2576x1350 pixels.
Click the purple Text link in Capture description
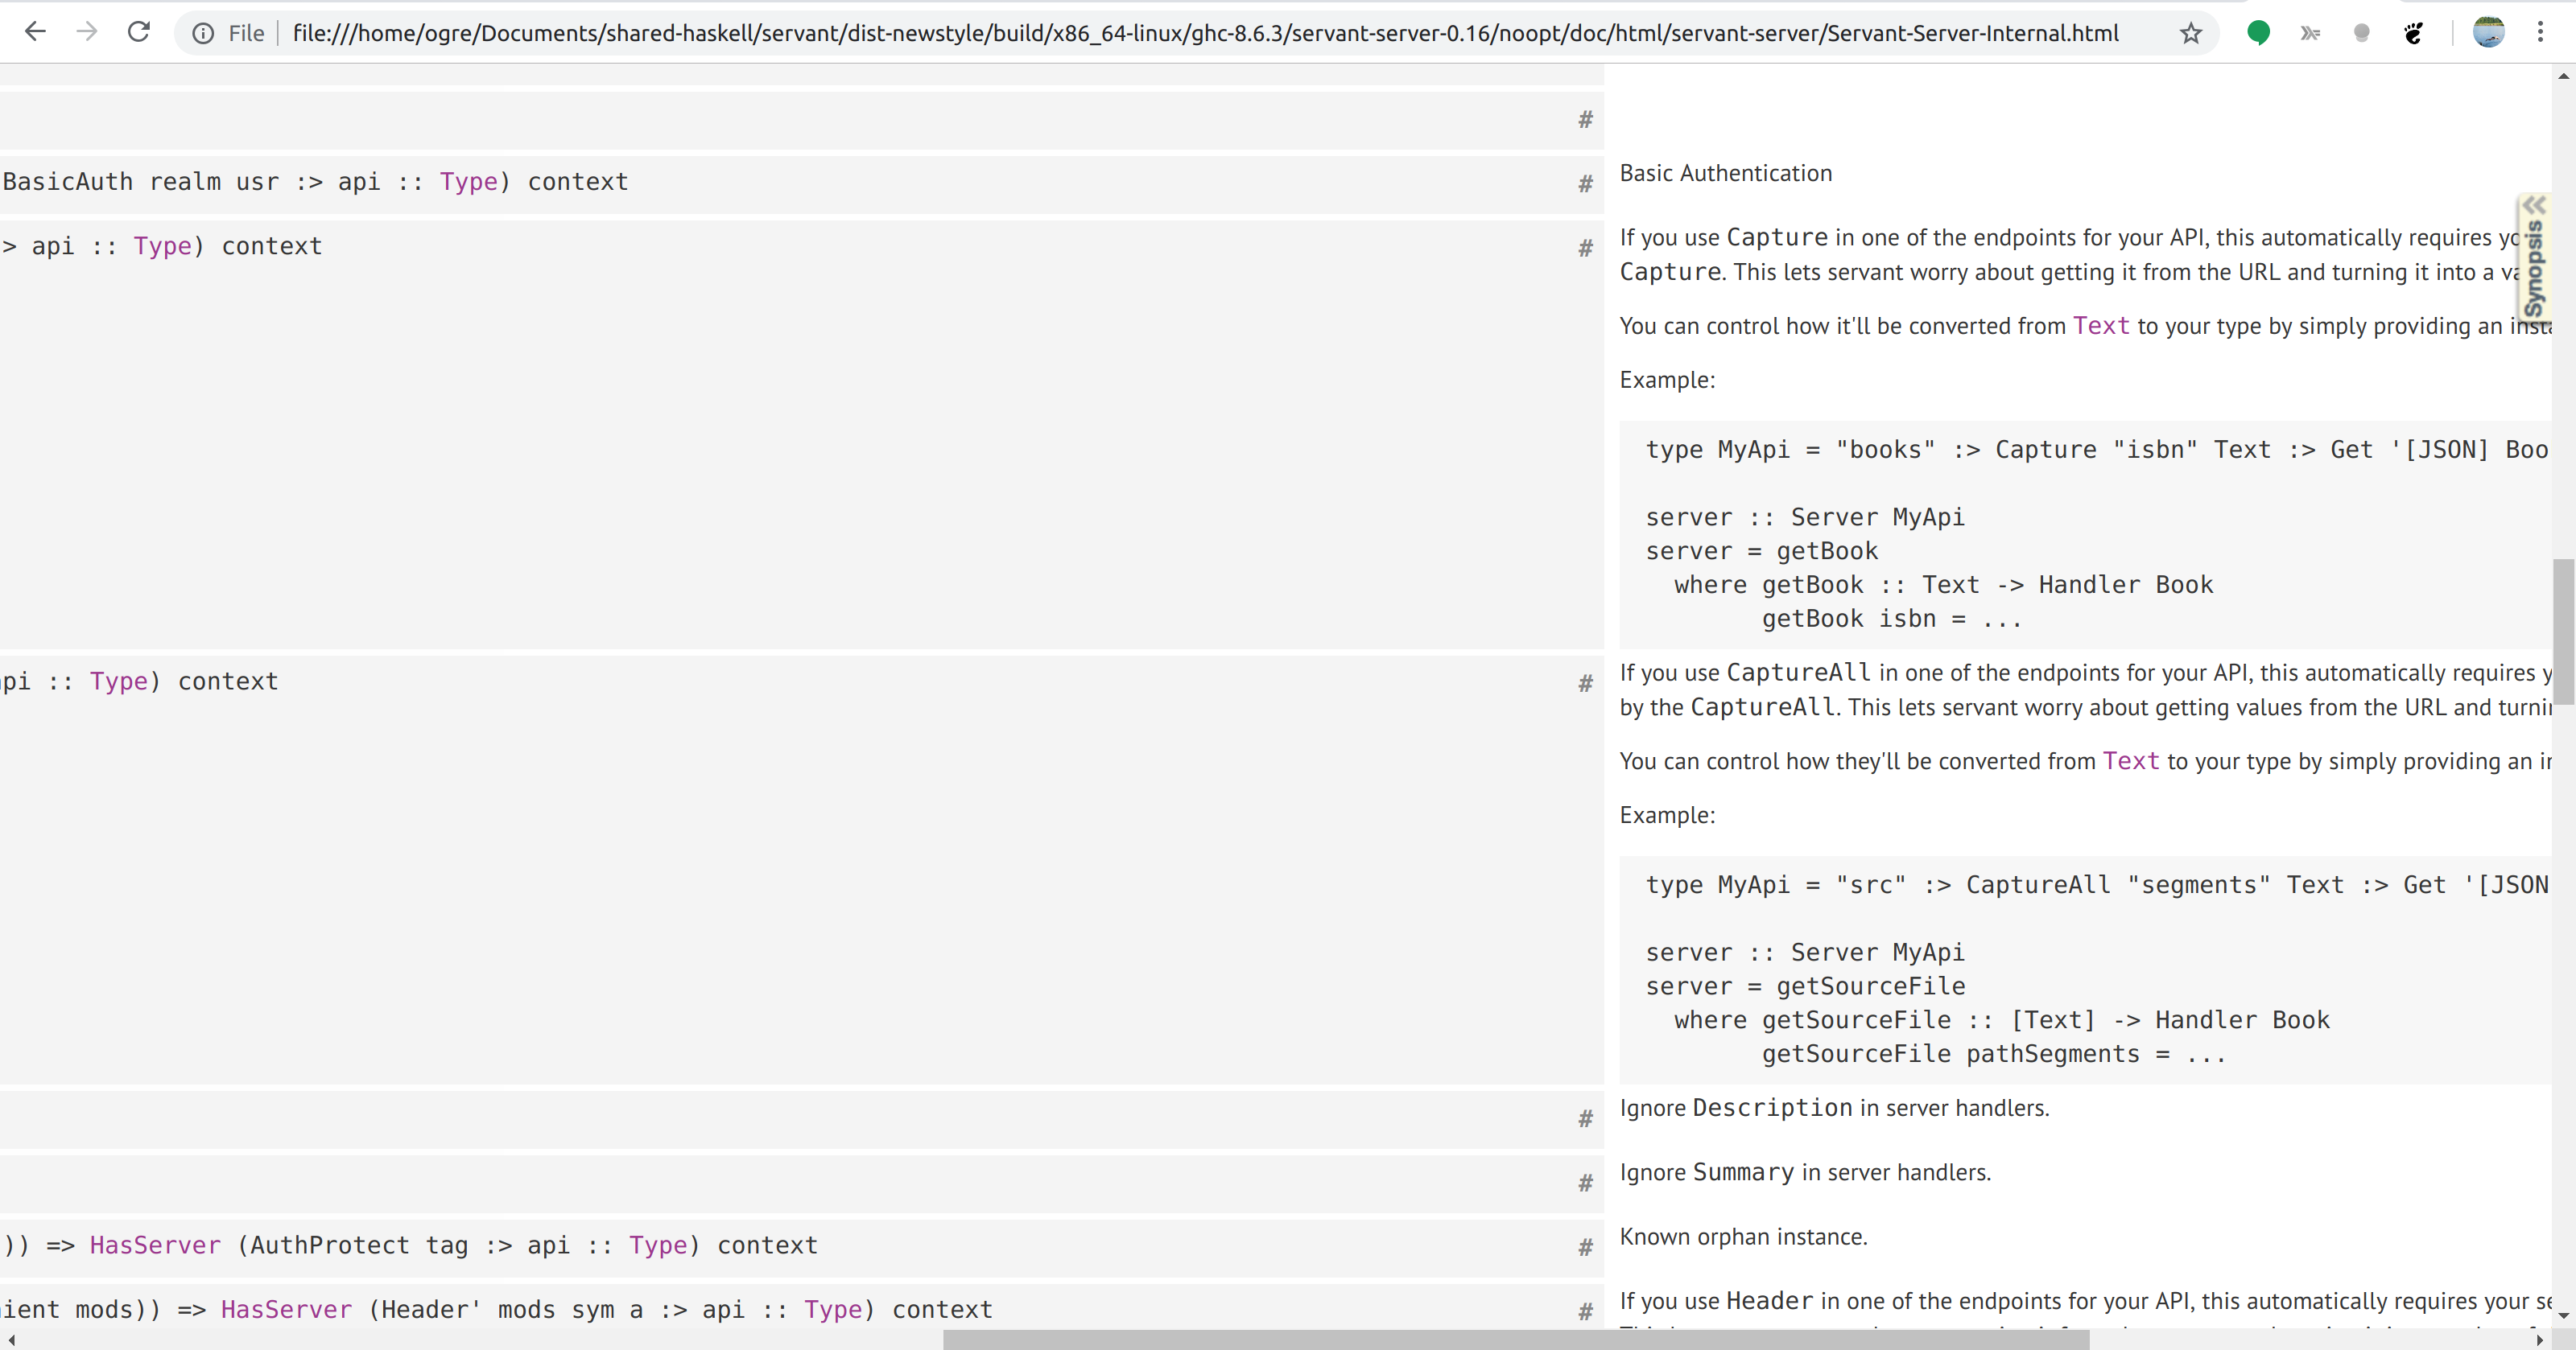tap(2101, 326)
